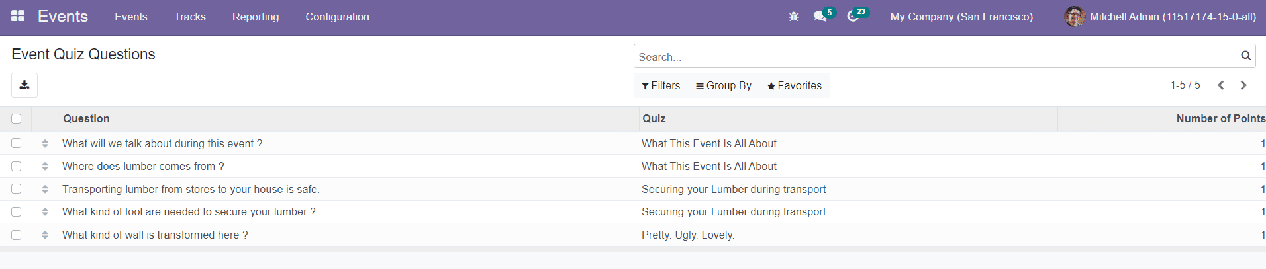Click the debug bug icon
The width and height of the screenshot is (1266, 269).
[793, 17]
